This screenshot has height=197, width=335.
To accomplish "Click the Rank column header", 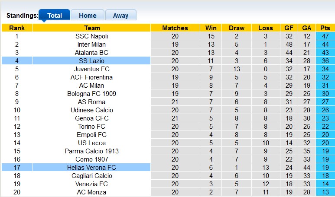I will [x=17, y=28].
